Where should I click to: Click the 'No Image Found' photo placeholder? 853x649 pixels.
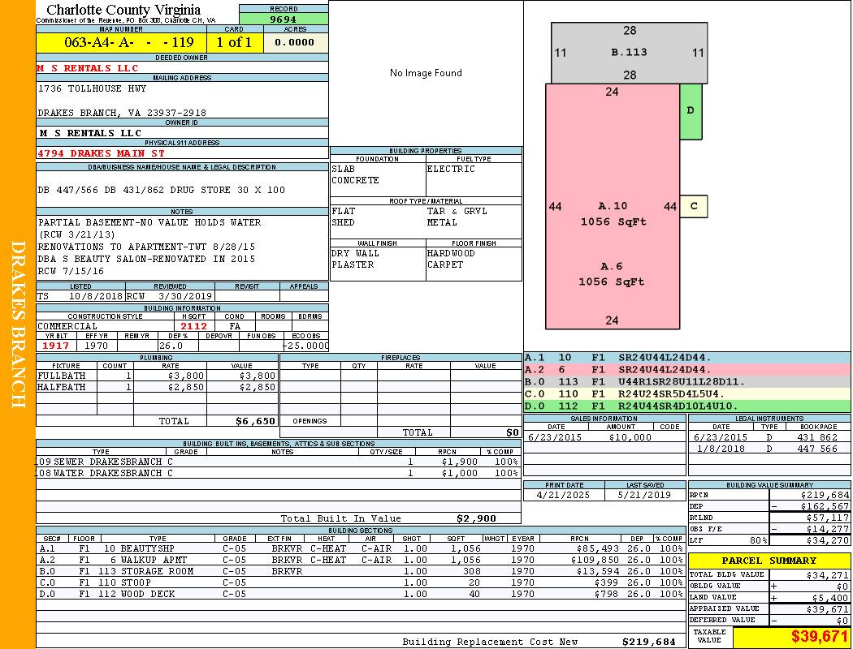[x=426, y=73]
